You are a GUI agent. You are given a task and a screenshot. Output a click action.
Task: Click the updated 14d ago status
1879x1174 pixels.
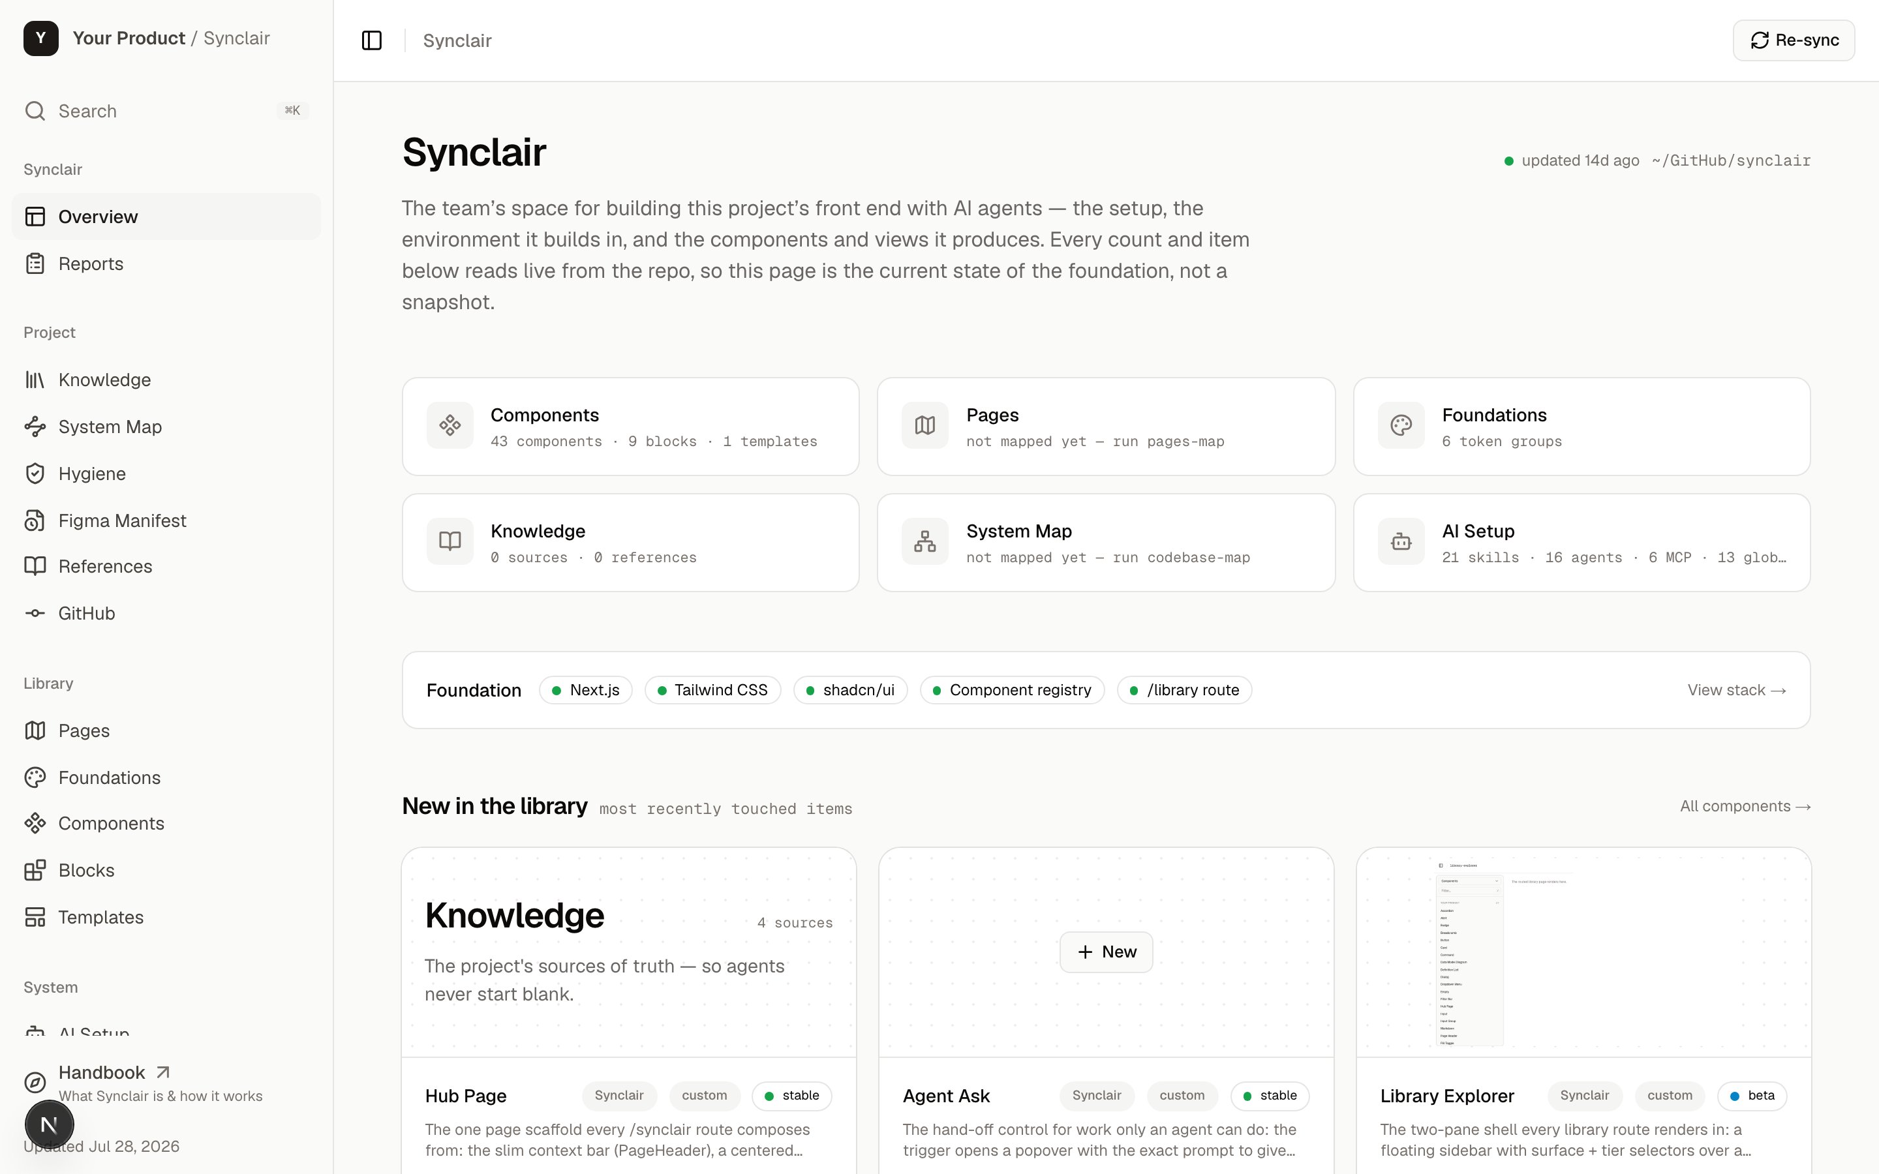pyautogui.click(x=1572, y=160)
